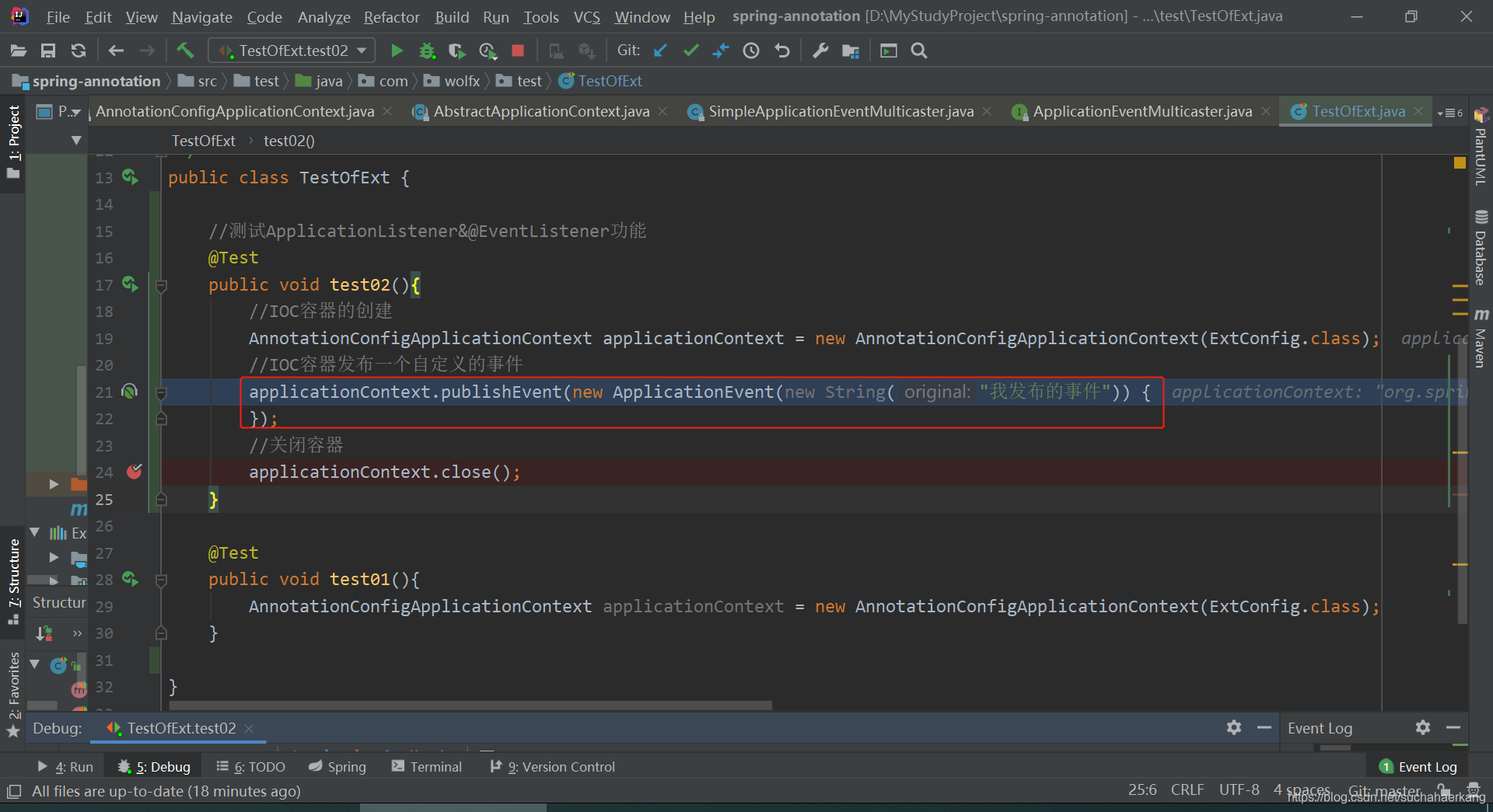Screen dimensions: 1493x812
Task: Open the File menu
Action: click(x=58, y=16)
